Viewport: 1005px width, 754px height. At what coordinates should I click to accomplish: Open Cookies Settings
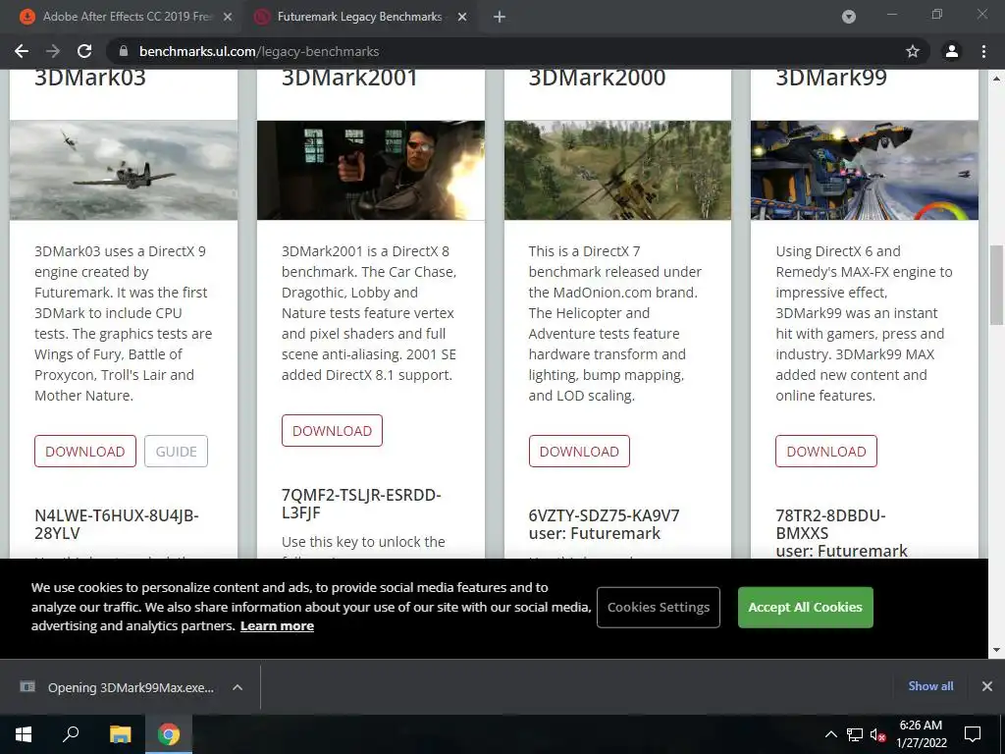click(x=659, y=607)
